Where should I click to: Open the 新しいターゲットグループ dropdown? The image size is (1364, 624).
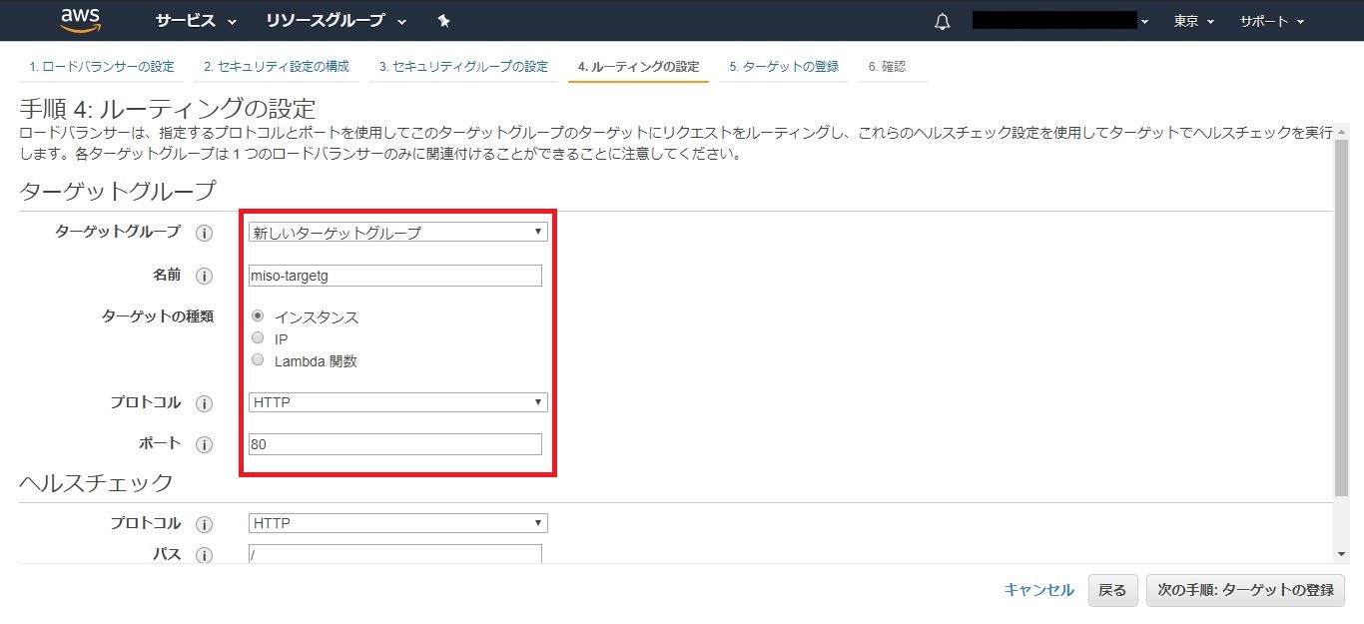coord(397,233)
